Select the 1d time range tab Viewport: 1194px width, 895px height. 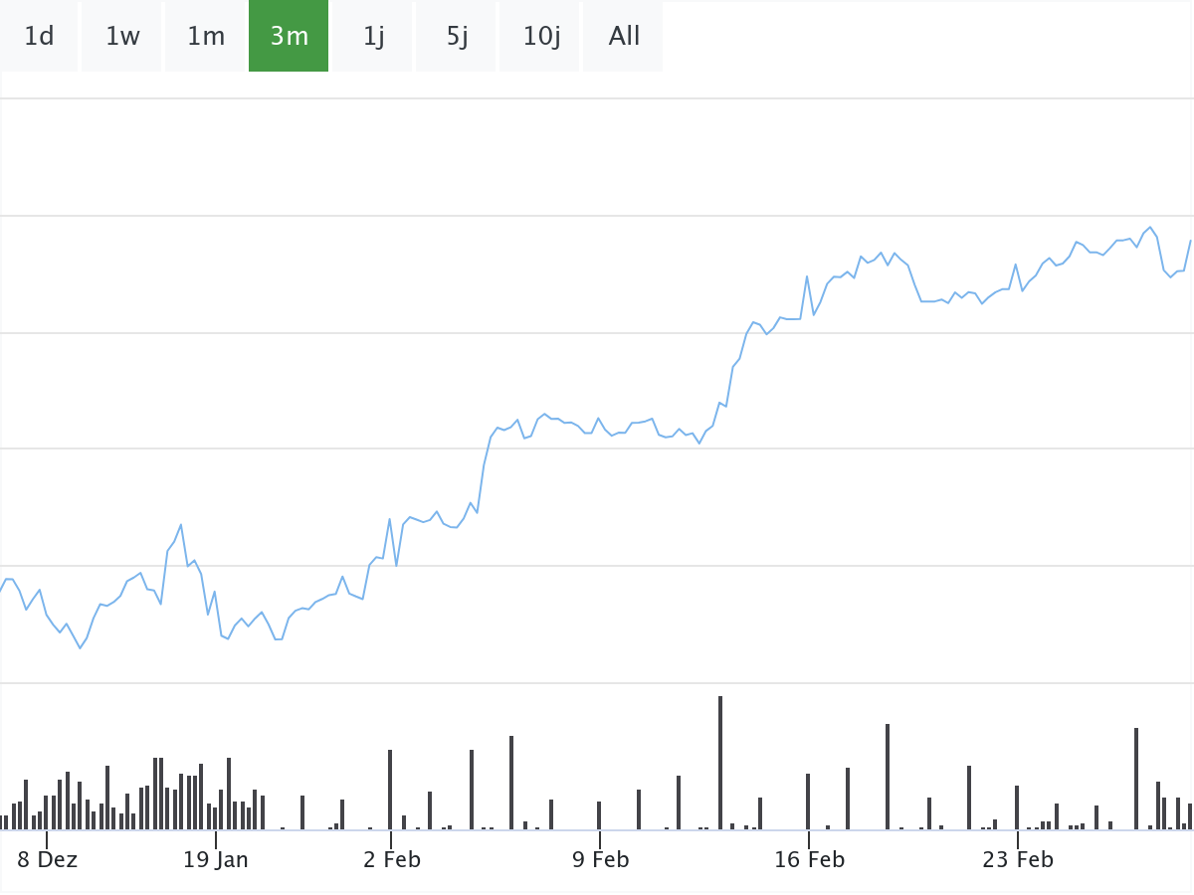(x=39, y=37)
